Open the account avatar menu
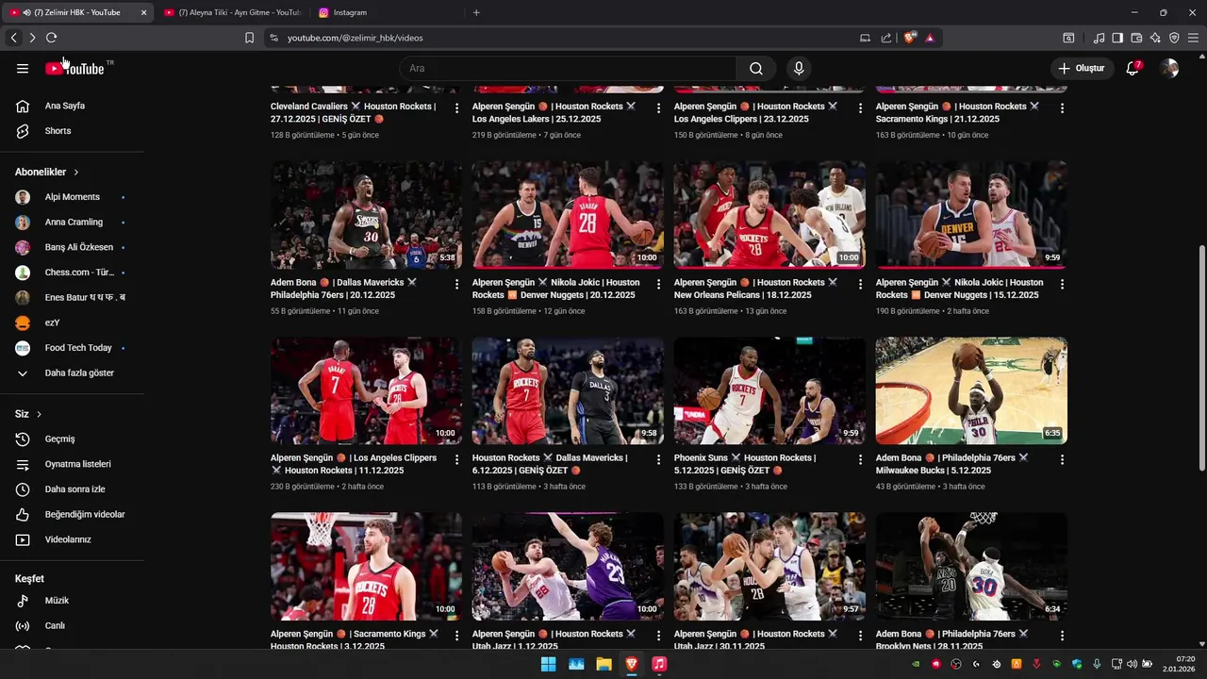 [1169, 68]
